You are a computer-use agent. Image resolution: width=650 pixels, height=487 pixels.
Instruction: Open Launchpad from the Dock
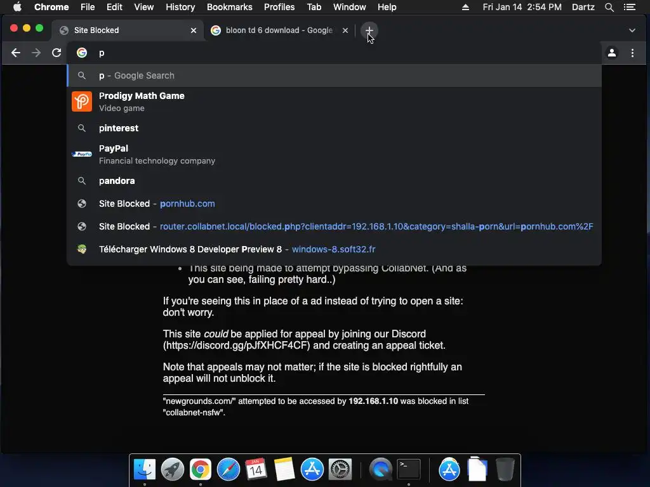tap(173, 469)
